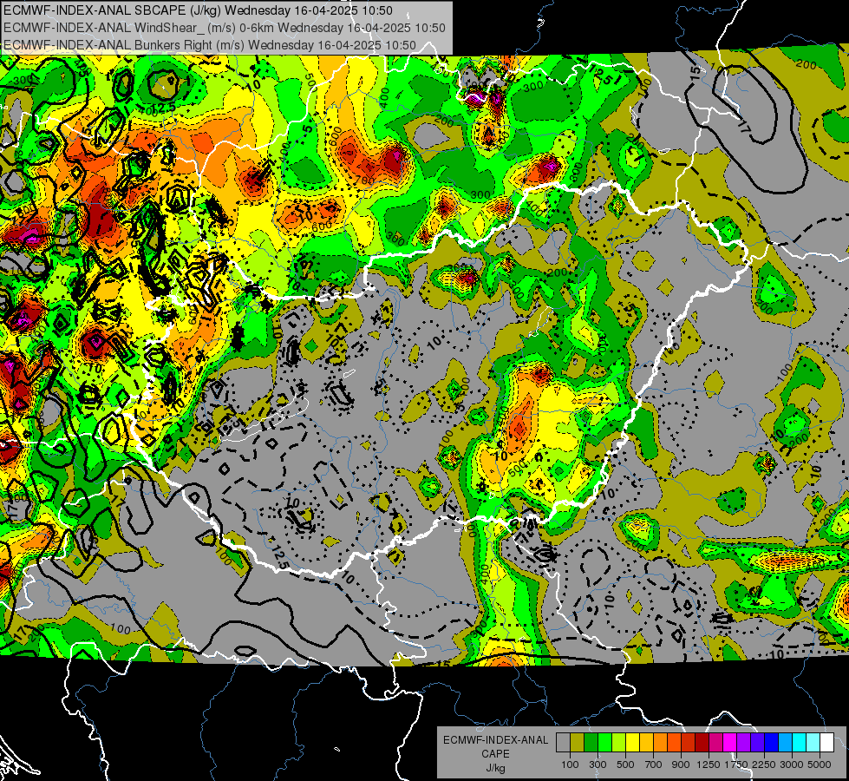
Task: Select the olive swatch in the CAPE legend
Action: (x=578, y=743)
